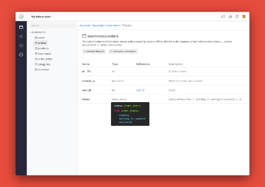Follow the user.id reference link

pos(140,90)
